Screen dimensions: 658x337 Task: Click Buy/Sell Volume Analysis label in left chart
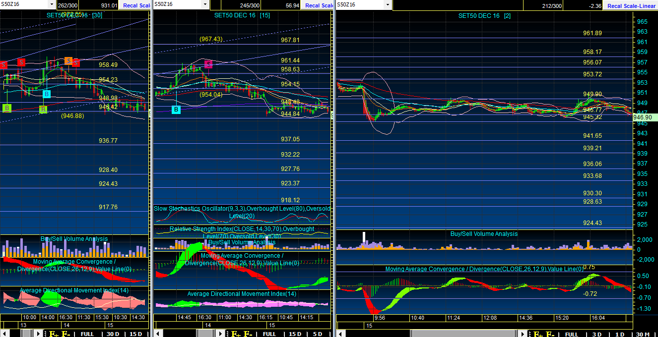click(x=74, y=239)
